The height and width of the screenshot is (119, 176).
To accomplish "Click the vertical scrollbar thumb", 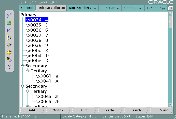I will (x=170, y=22).
